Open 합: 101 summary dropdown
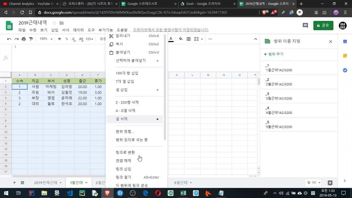 click(313, 183)
